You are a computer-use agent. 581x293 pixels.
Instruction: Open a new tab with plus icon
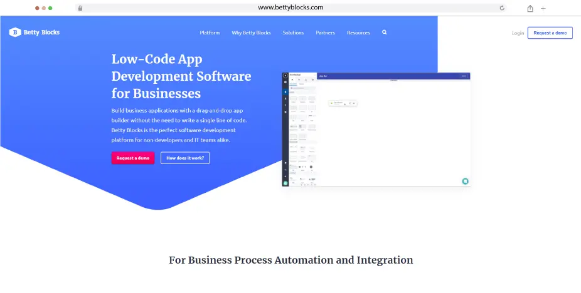(x=543, y=9)
